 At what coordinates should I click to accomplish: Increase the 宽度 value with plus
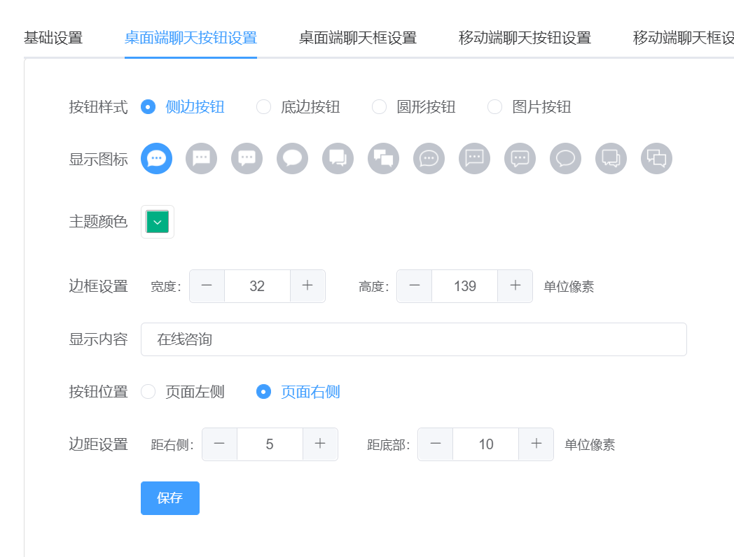(x=307, y=286)
